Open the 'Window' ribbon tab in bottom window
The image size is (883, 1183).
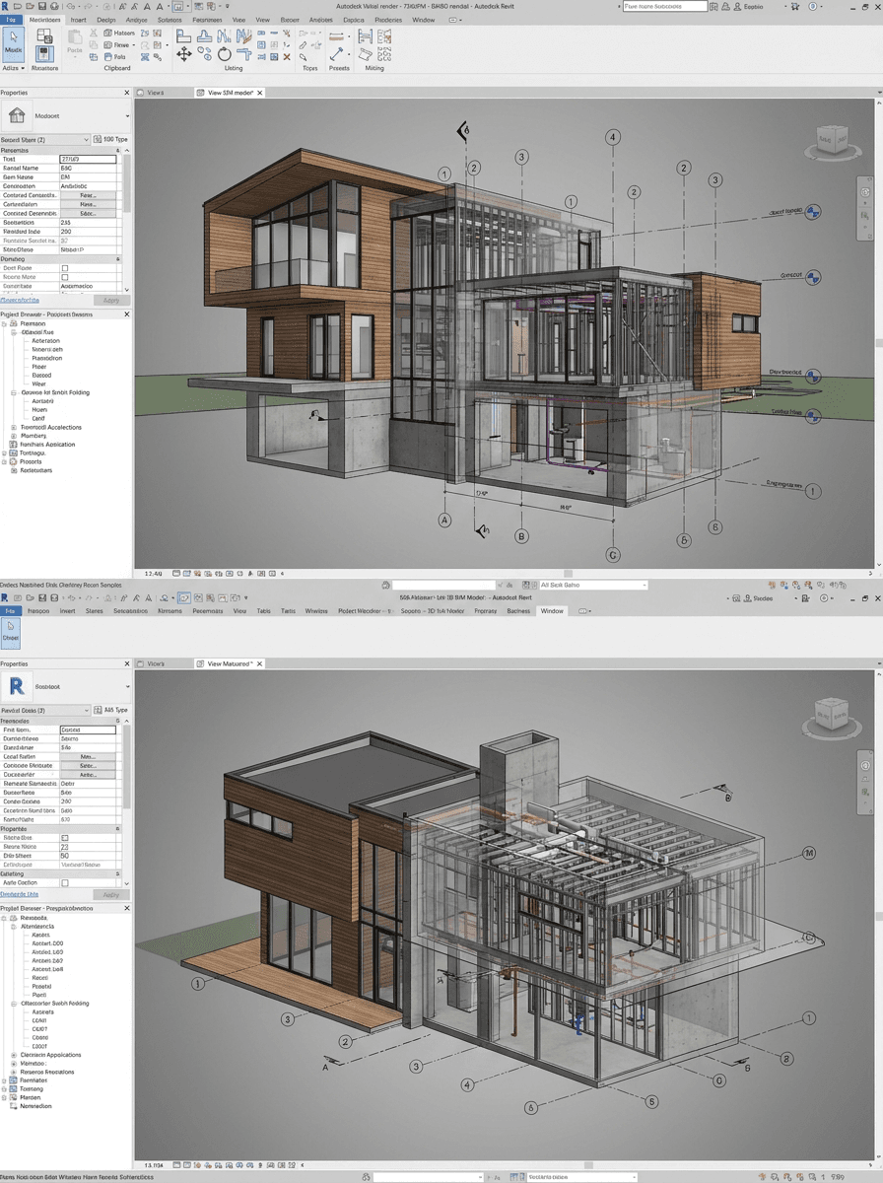point(552,611)
